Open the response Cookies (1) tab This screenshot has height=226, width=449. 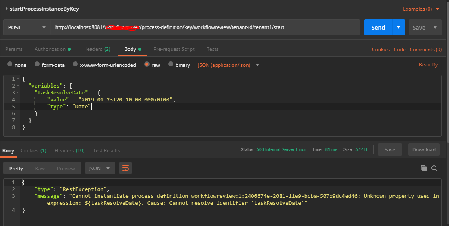coord(33,151)
